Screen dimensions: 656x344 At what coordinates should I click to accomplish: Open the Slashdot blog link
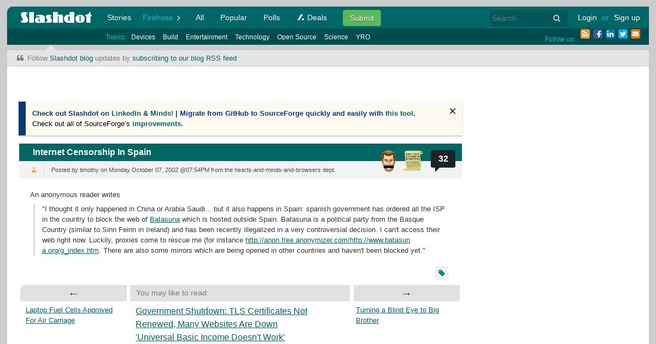click(x=71, y=58)
